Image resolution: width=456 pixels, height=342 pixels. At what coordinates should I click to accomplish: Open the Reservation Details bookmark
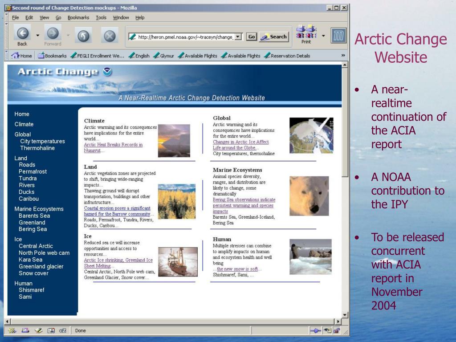point(287,56)
